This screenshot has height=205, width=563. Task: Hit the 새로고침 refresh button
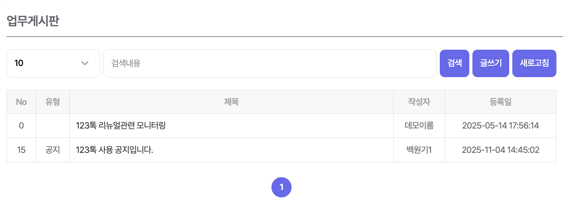[x=534, y=63]
